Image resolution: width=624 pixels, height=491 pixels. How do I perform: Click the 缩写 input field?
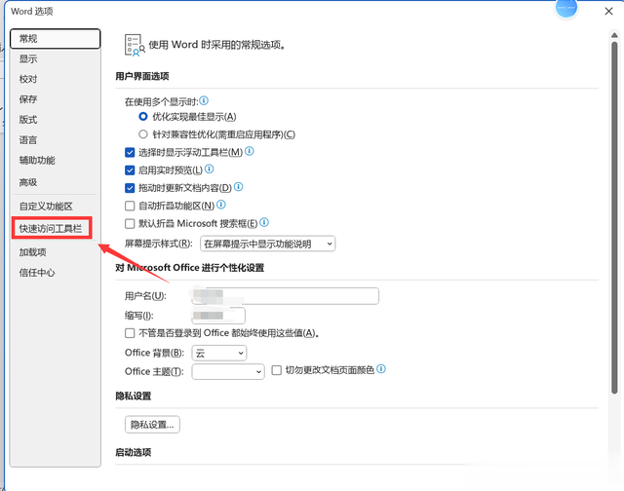[218, 316]
